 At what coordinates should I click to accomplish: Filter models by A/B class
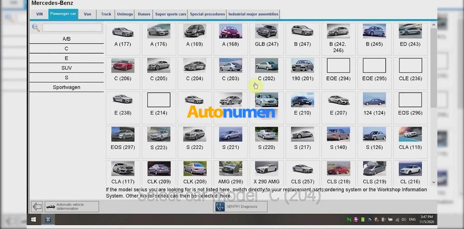66,39
